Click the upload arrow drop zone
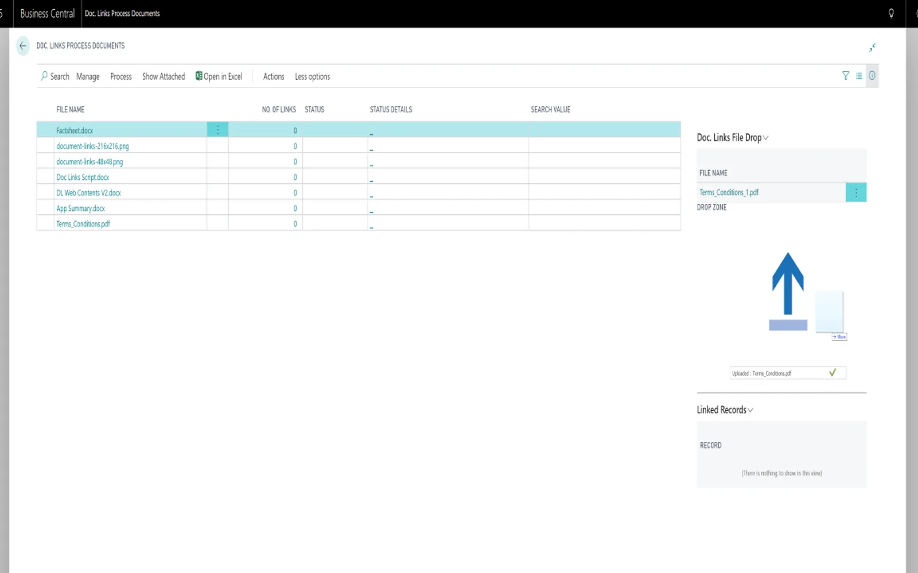This screenshot has height=573, width=918. [x=788, y=291]
